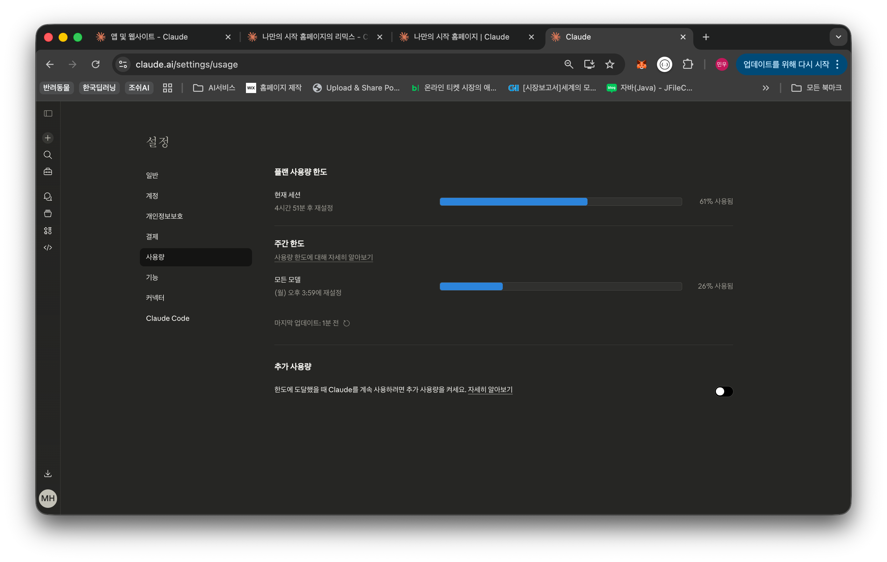Open the MH profile avatar
The height and width of the screenshot is (562, 887).
point(48,498)
